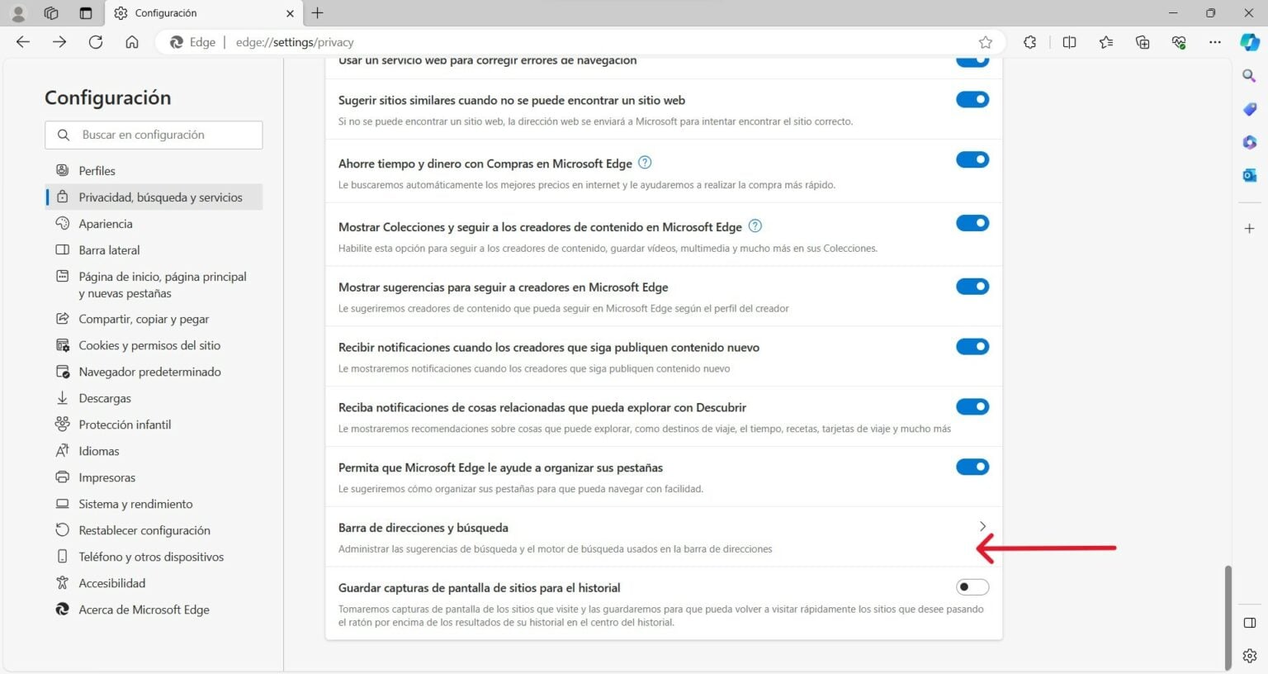Open settings menu with ellipsis icon

(1215, 42)
